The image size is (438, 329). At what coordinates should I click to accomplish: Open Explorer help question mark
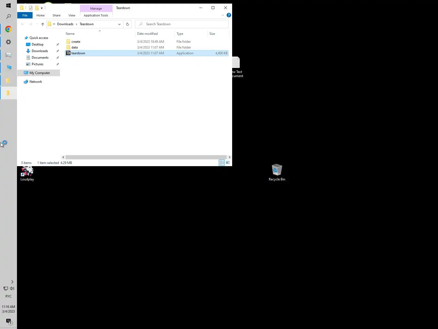(x=229, y=15)
